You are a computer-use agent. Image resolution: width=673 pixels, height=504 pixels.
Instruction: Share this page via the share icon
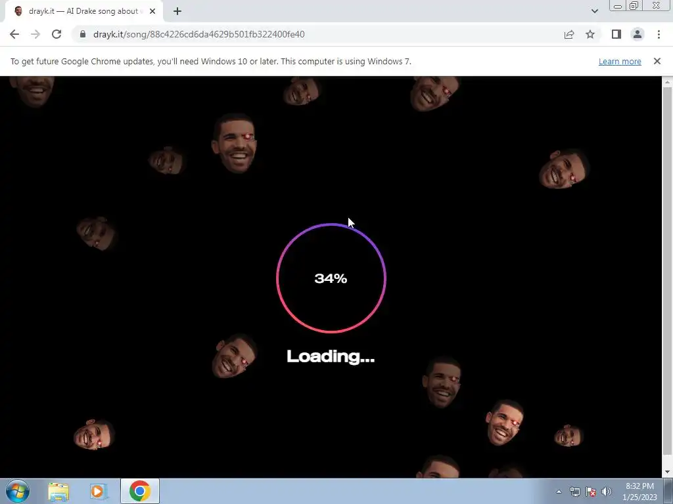tap(569, 34)
